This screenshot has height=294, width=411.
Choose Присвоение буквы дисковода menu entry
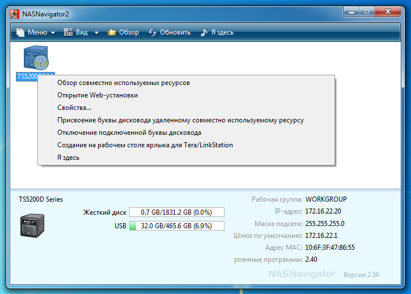(186, 120)
